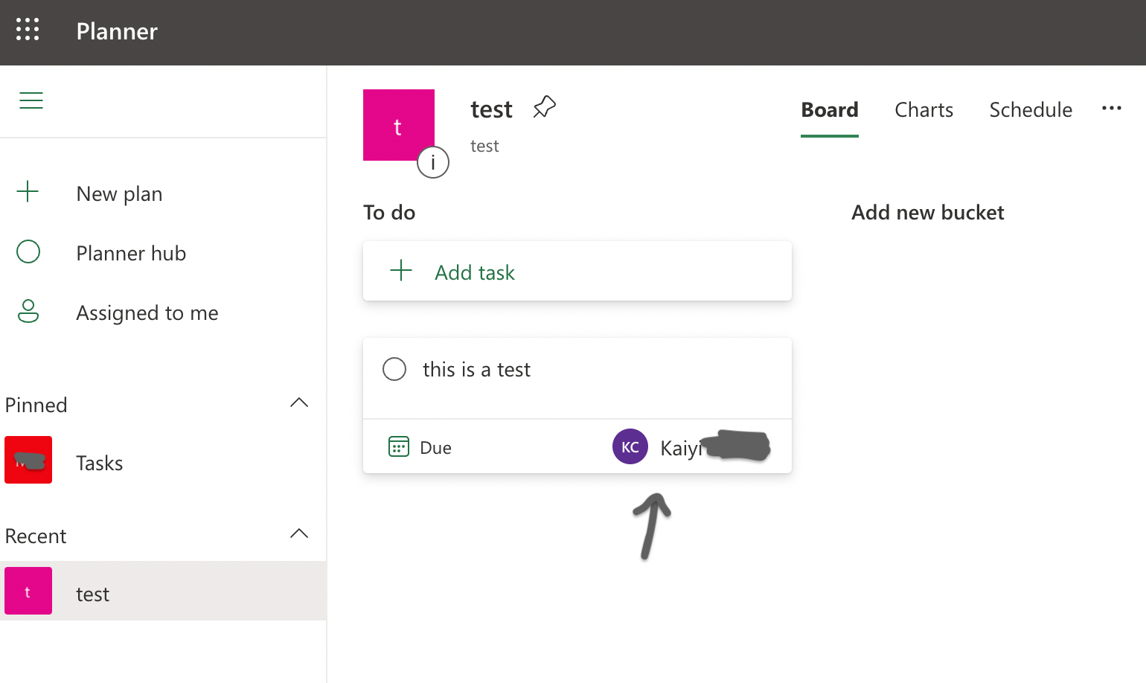Click the pink test plan tile in the header
1146x683 pixels.
point(399,125)
